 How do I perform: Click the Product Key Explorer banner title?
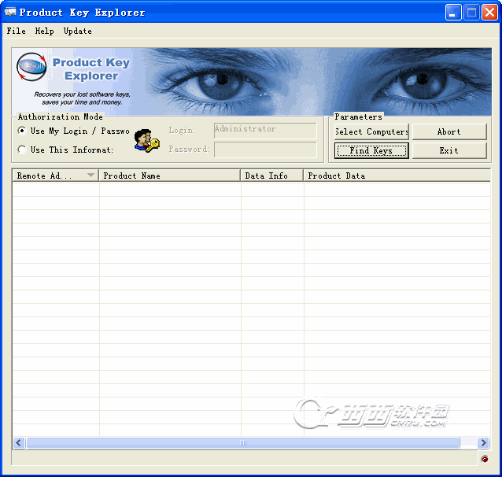91,69
